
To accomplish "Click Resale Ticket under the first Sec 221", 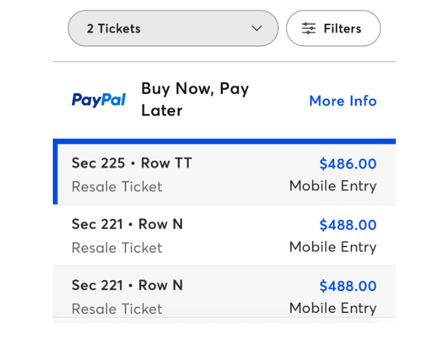I will [x=117, y=247].
